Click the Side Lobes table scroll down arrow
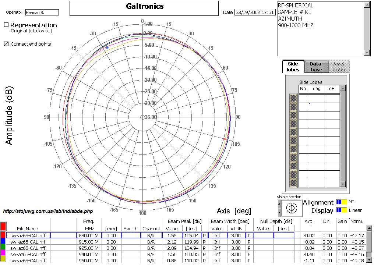The image size is (374, 266). pos(343,184)
